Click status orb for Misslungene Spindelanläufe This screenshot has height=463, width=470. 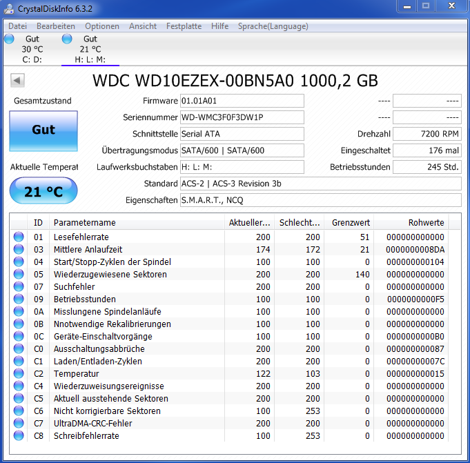(19, 311)
